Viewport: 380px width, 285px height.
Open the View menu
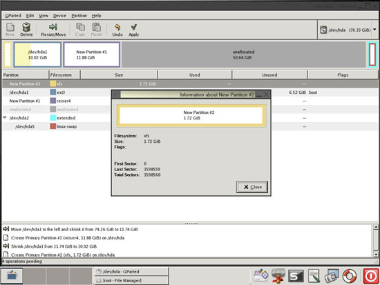[44, 15]
